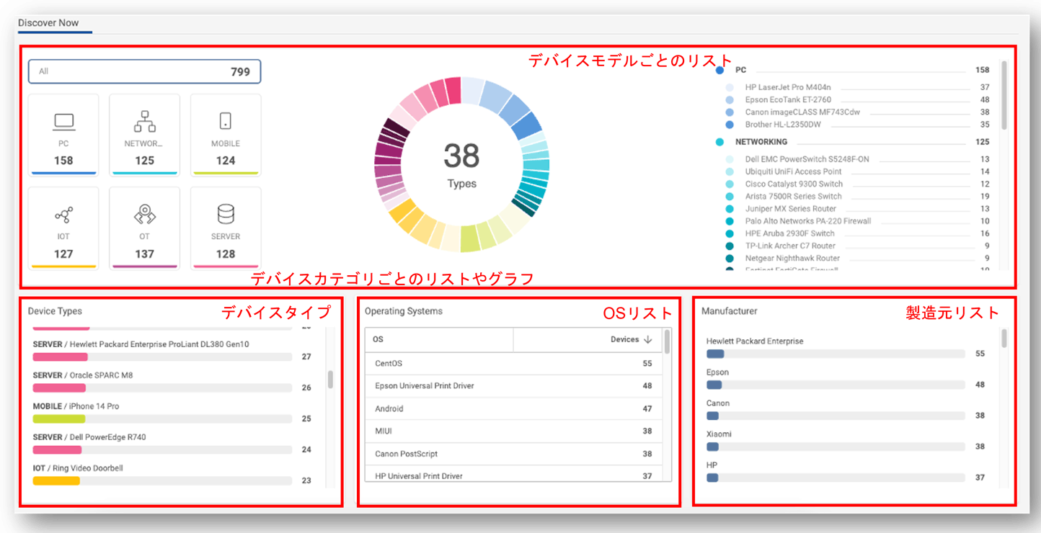The image size is (1041, 533).
Task: Click the Mobile phone icon
Action: (226, 121)
